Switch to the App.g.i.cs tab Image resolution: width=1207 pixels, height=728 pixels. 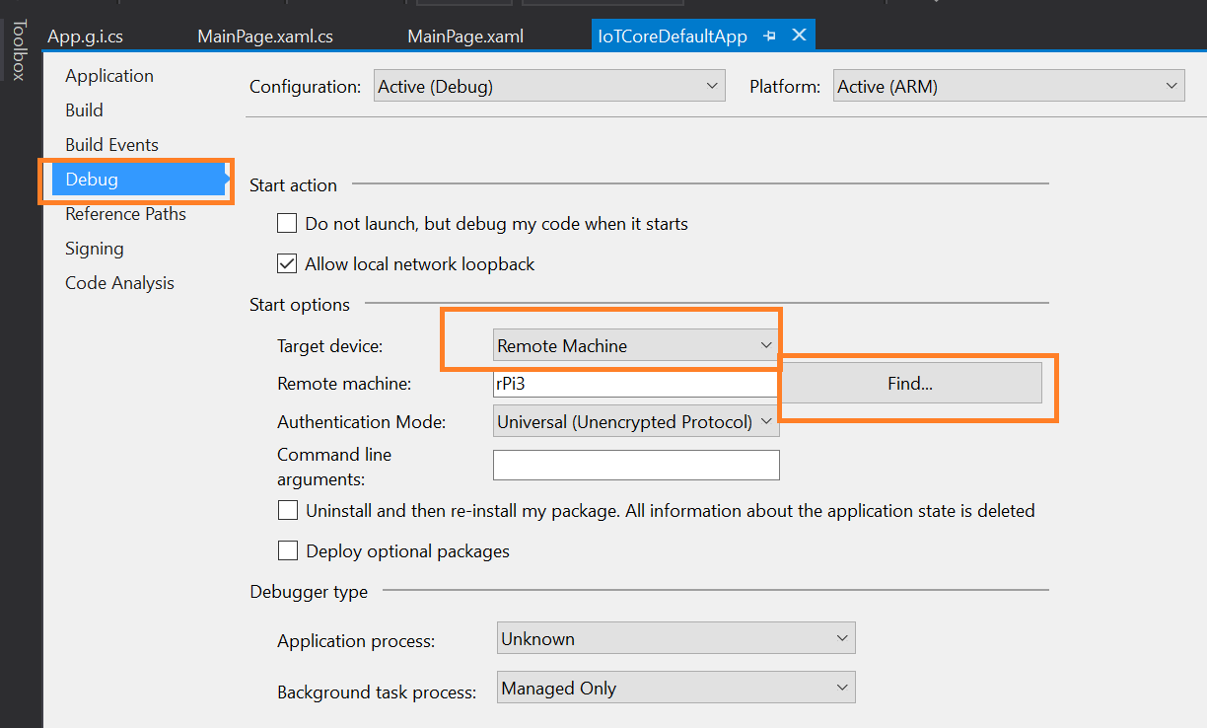click(85, 36)
